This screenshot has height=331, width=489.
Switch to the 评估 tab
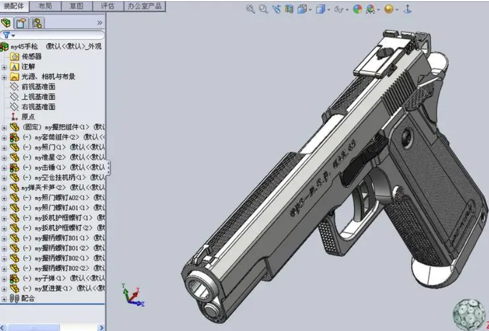coord(107,6)
